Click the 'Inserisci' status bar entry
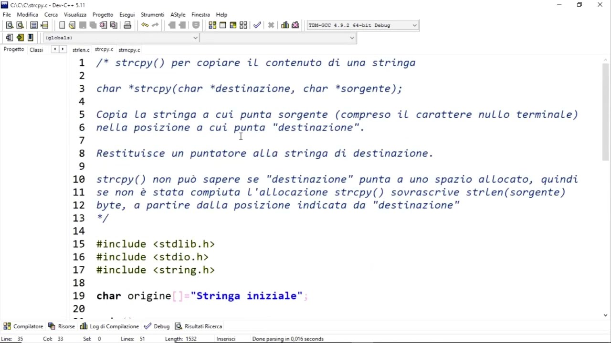This screenshot has height=343, width=611. [x=226, y=339]
